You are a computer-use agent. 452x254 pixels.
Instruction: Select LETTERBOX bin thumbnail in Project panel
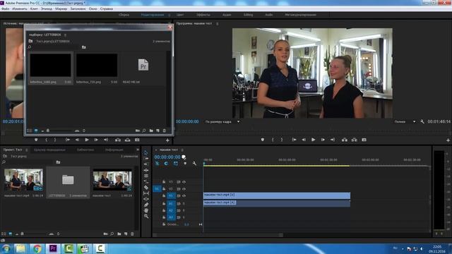coord(68,180)
